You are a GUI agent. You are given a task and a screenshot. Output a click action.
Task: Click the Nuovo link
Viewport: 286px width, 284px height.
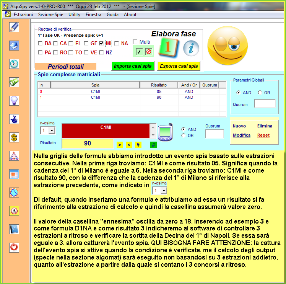(x=239, y=126)
